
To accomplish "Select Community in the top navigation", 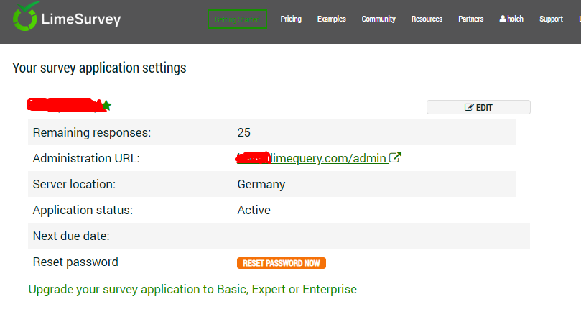I will click(378, 19).
